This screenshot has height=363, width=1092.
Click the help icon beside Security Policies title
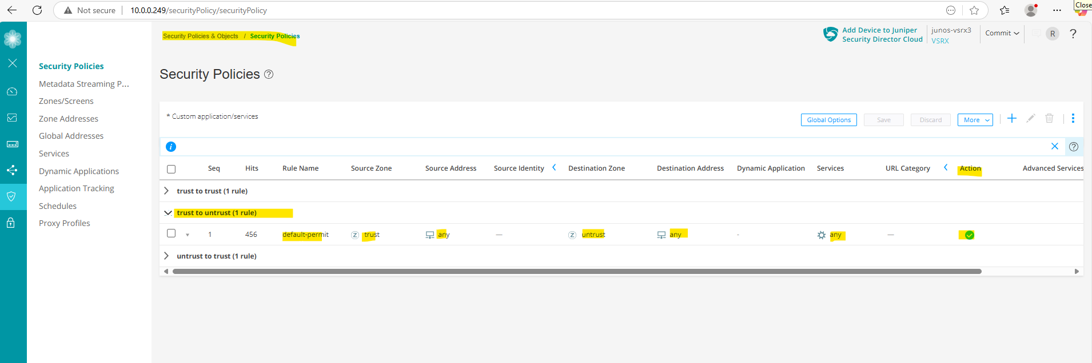click(269, 74)
